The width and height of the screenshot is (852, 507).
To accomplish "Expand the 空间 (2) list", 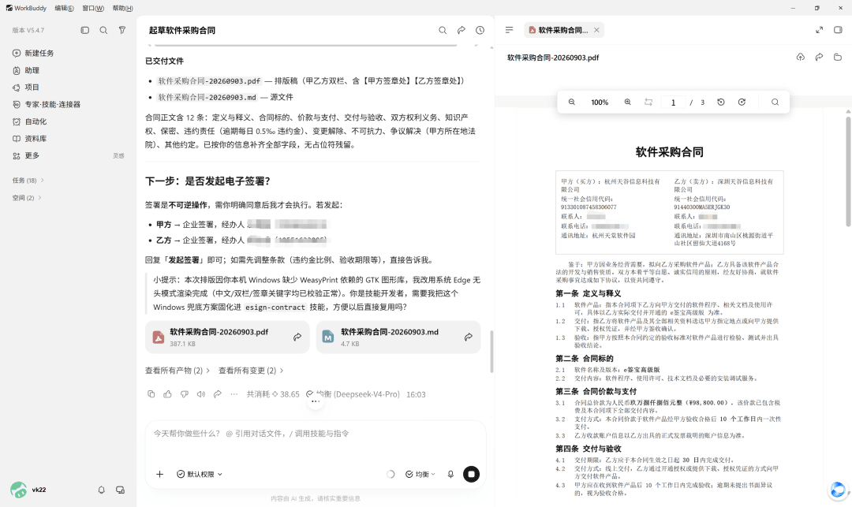I will coord(27,198).
